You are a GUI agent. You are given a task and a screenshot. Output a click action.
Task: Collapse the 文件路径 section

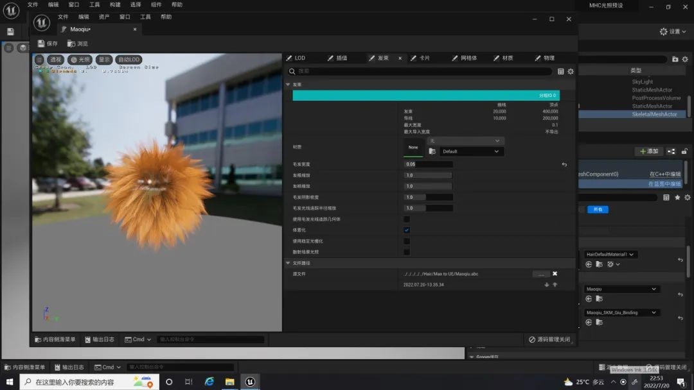coord(289,263)
